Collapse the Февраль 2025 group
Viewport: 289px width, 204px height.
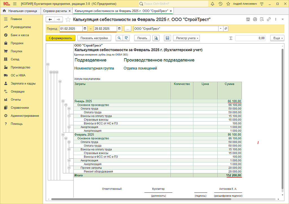[63, 134]
